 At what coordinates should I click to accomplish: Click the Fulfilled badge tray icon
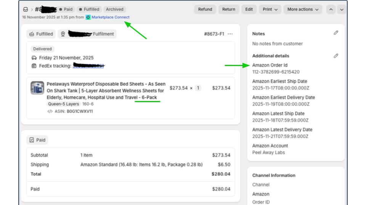coord(32,34)
